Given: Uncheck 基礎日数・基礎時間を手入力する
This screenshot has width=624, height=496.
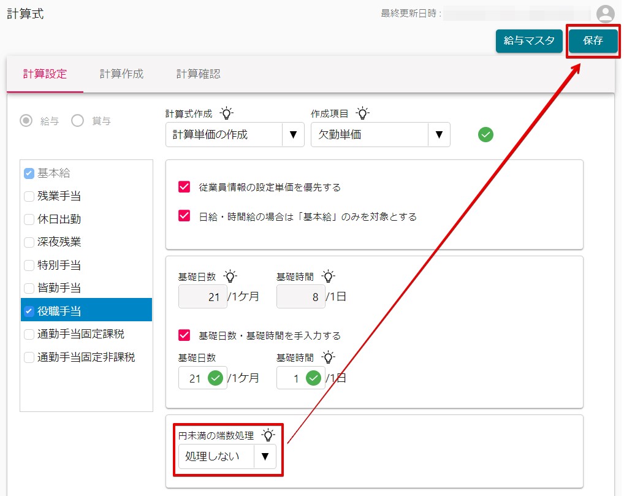Looking at the screenshot, I should (185, 335).
